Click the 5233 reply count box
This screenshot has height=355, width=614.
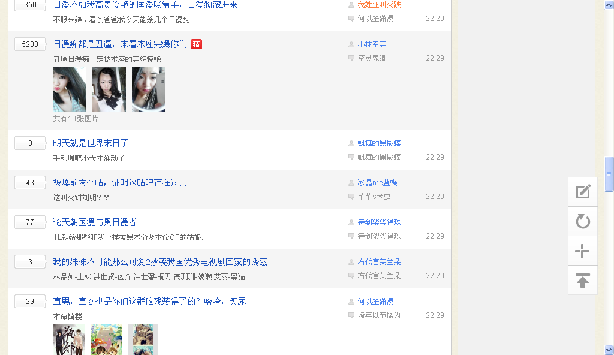[30, 44]
